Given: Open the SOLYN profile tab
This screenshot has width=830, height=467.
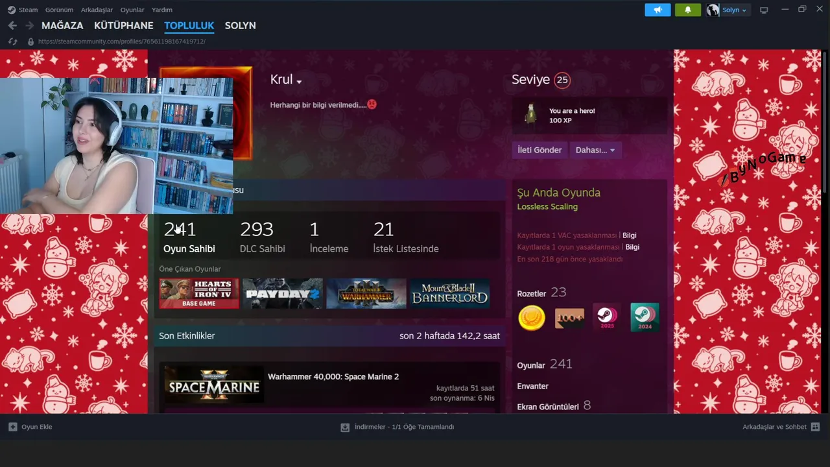Looking at the screenshot, I should click(240, 25).
